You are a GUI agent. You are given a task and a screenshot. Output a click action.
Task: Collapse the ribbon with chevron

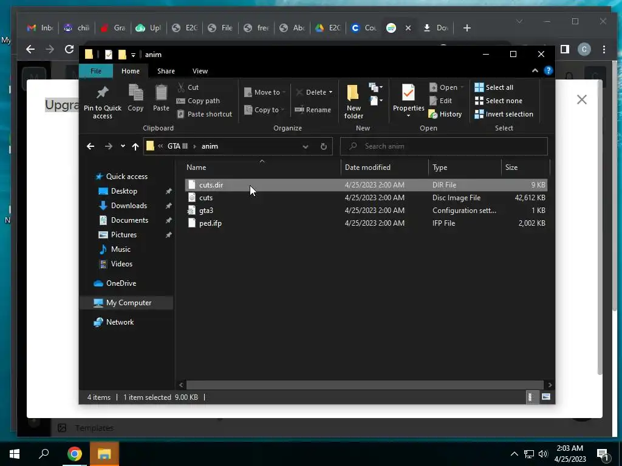535,70
